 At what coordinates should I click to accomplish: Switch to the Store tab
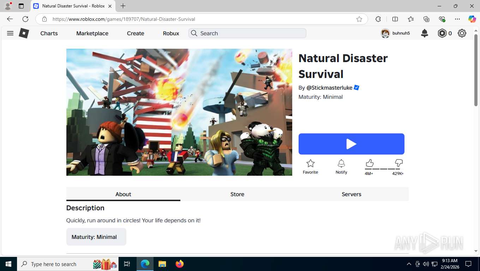pos(237,194)
